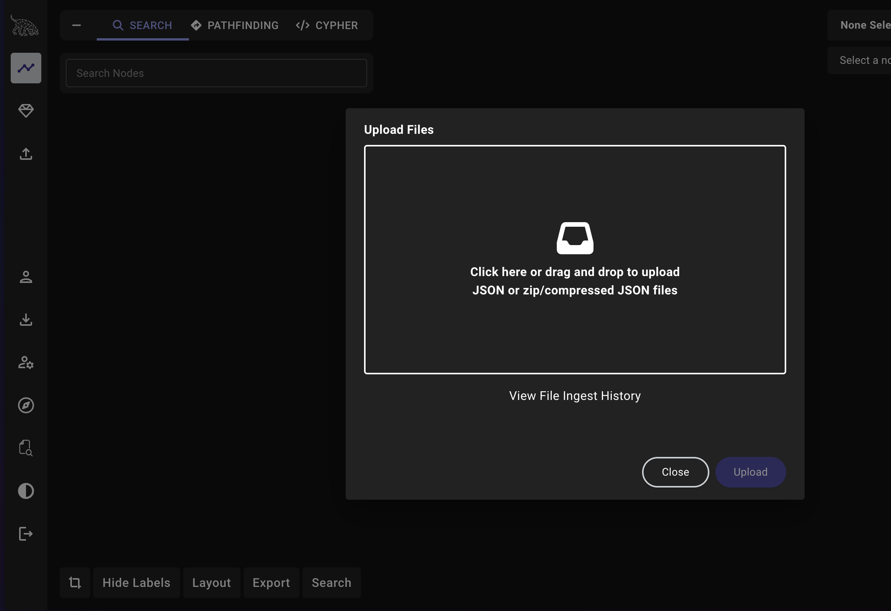This screenshot has width=891, height=611.
Task: Open the Layout dropdown menu
Action: (211, 583)
